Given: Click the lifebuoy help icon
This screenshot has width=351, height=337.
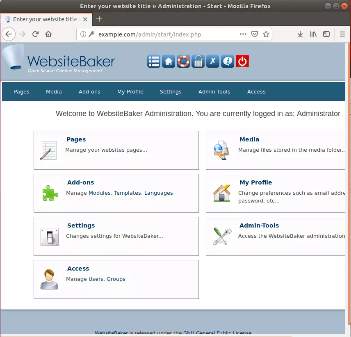Looking at the screenshot, I should point(183,61).
